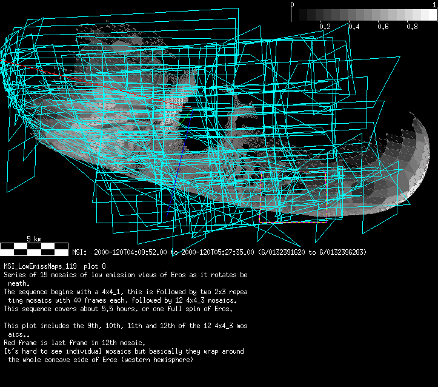This screenshot has height=387, width=438.
Task: Click the start timestamp 2000-120T04:09:52.00
Action: point(130,252)
